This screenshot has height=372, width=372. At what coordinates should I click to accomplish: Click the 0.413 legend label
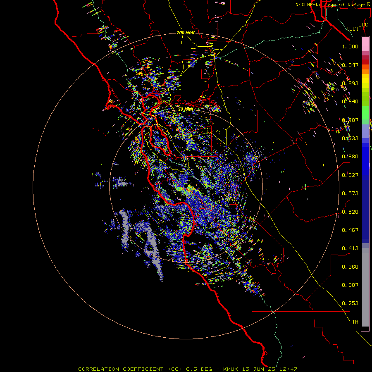pos(350,248)
